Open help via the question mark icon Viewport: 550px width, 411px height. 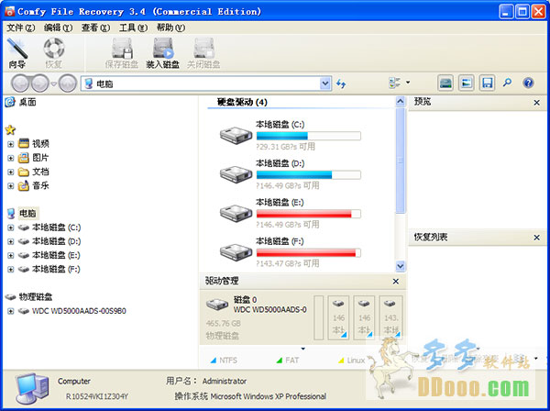pos(528,83)
